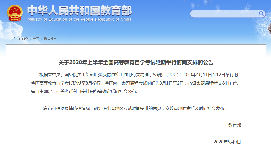This screenshot has width=271, height=158.
Task: Open the 首页 breadcrumb link
Action: click(25, 39)
